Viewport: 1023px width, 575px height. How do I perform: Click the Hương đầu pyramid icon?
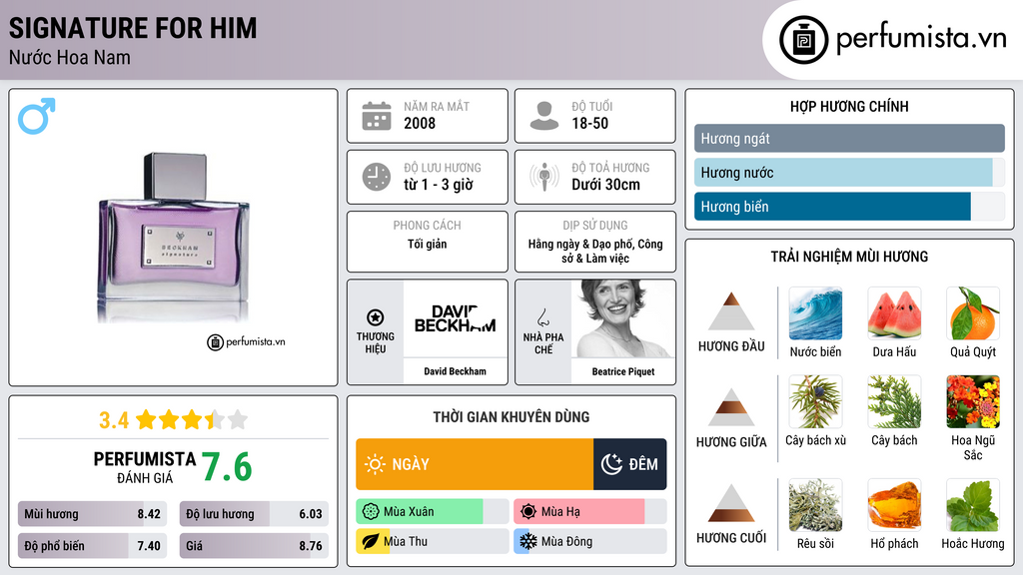point(731,311)
